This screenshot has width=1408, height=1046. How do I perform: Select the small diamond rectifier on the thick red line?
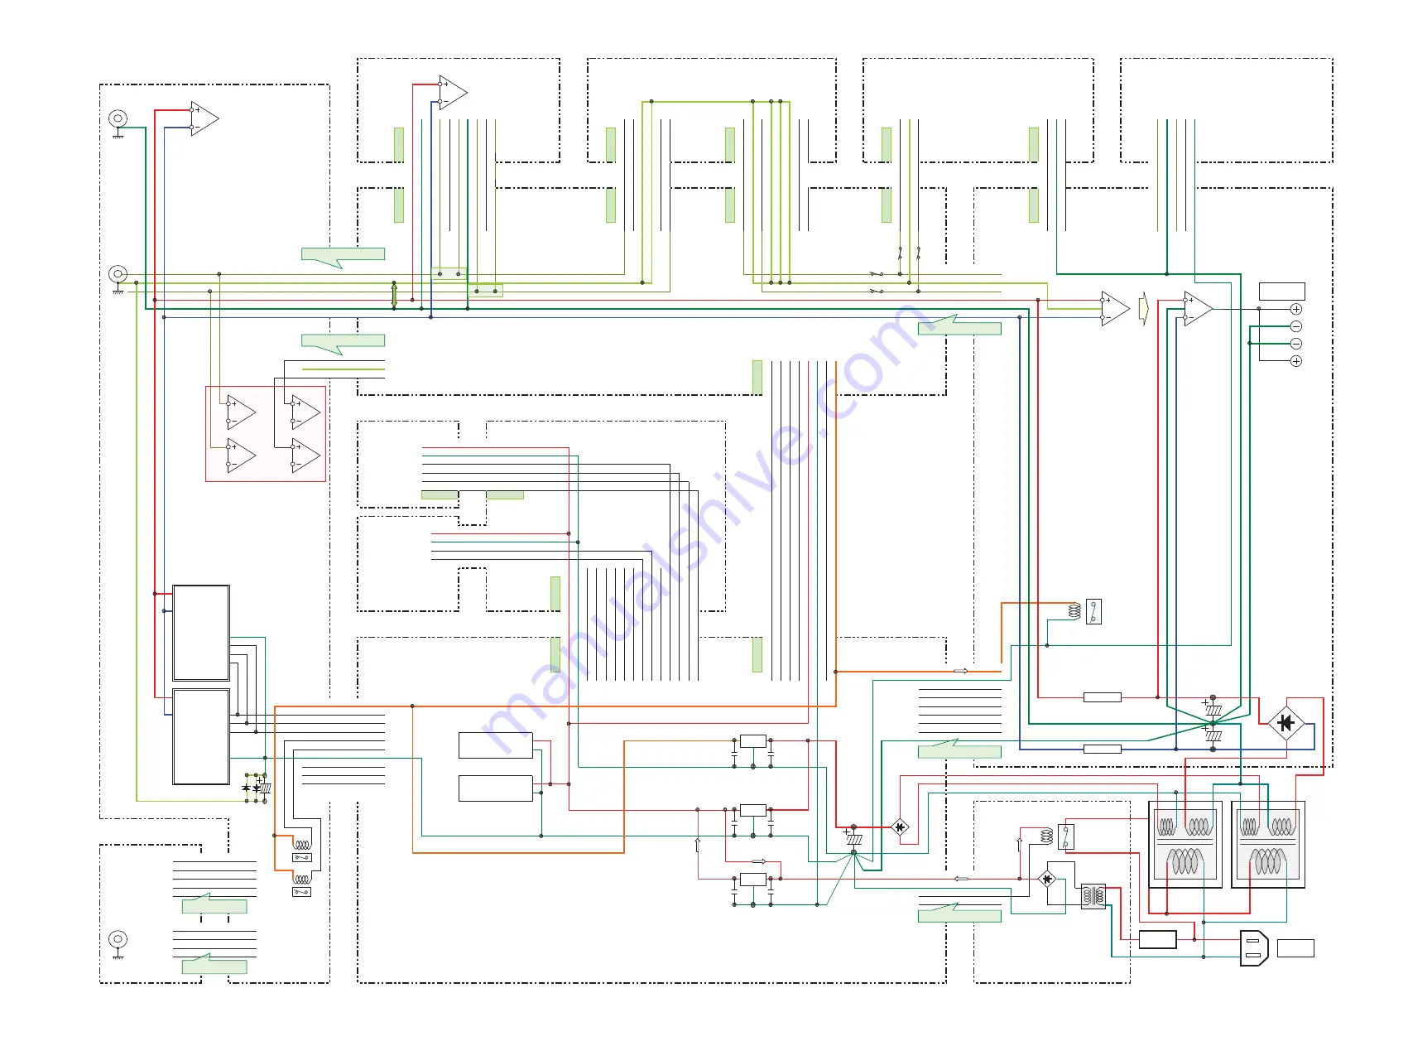900,827
